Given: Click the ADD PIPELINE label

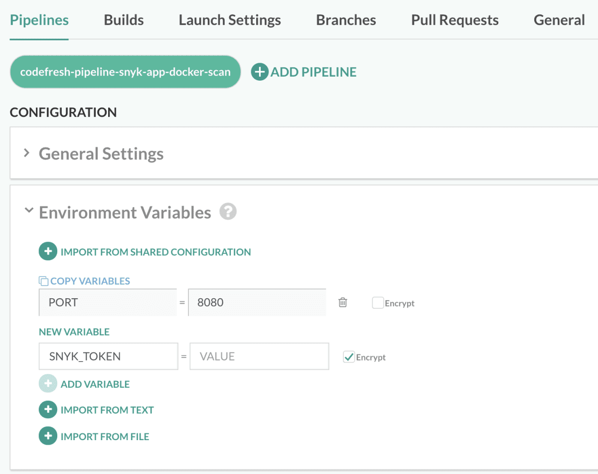Looking at the screenshot, I should [x=313, y=72].
